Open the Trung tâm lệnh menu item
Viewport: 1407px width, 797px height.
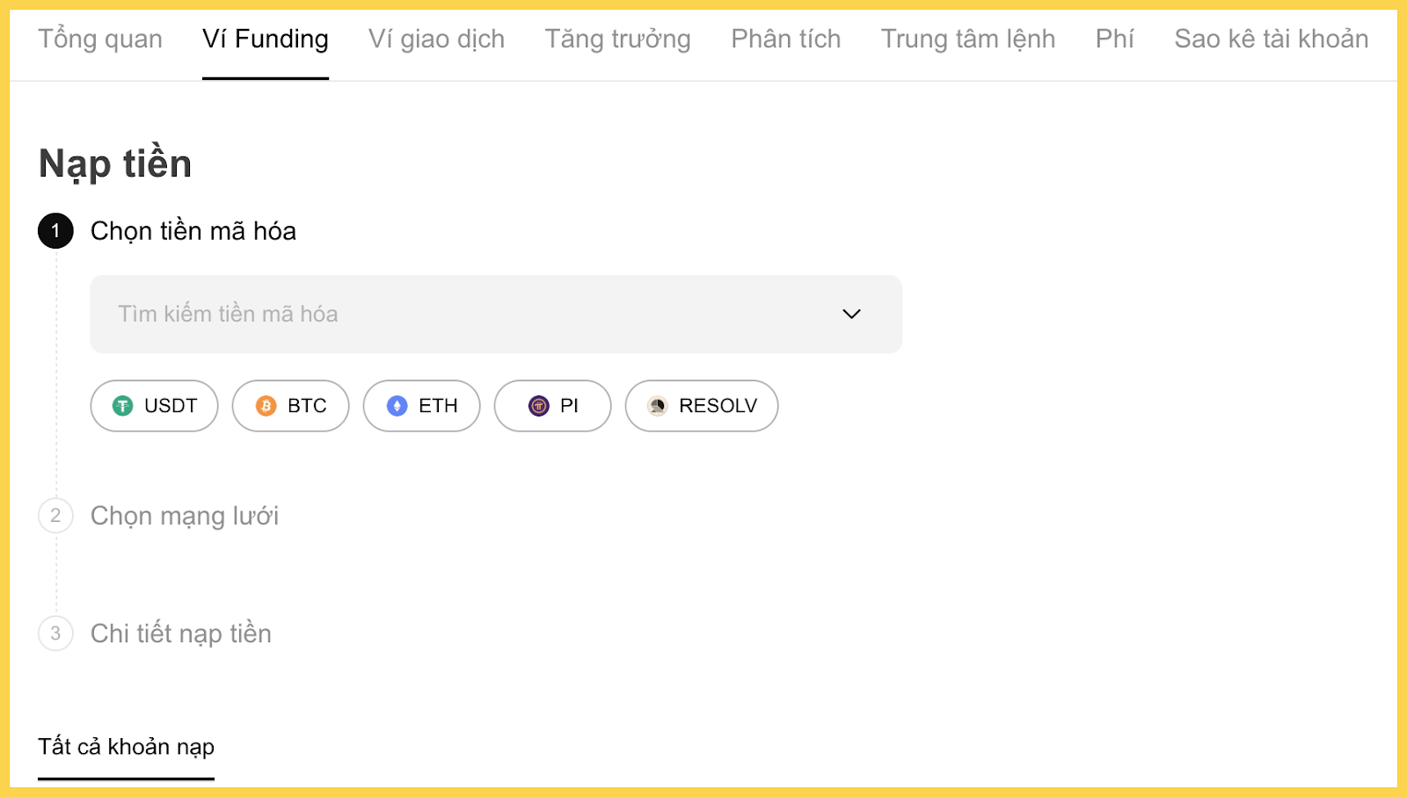click(x=967, y=39)
